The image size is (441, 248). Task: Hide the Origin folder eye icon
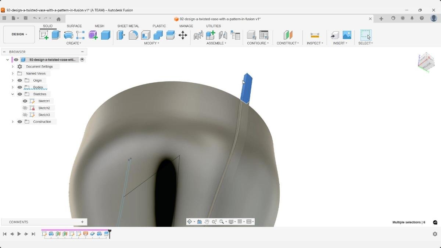click(20, 80)
